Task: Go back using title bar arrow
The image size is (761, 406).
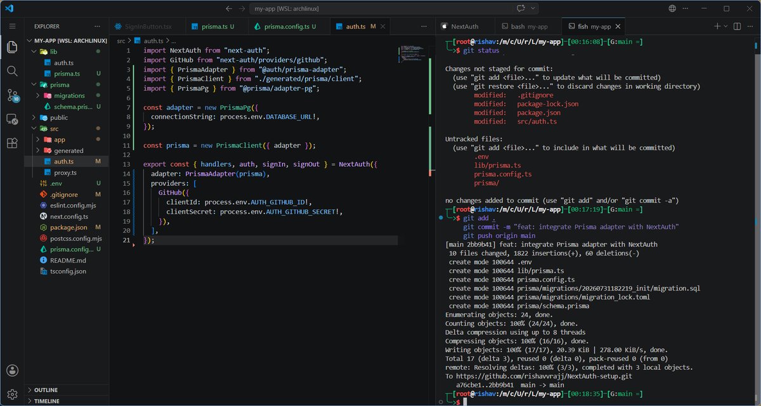Action: tap(230, 9)
